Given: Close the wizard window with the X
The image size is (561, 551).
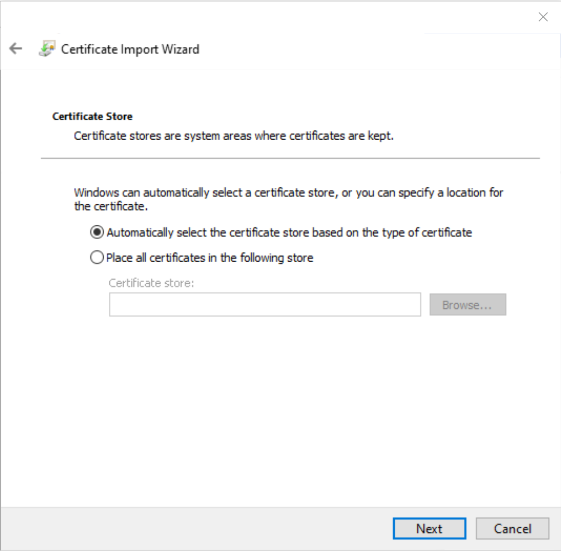Looking at the screenshot, I should coord(543,17).
